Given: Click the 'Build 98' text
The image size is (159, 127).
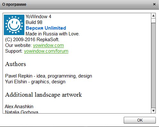Looking at the screenshot, I should pyautogui.click(x=34, y=22).
